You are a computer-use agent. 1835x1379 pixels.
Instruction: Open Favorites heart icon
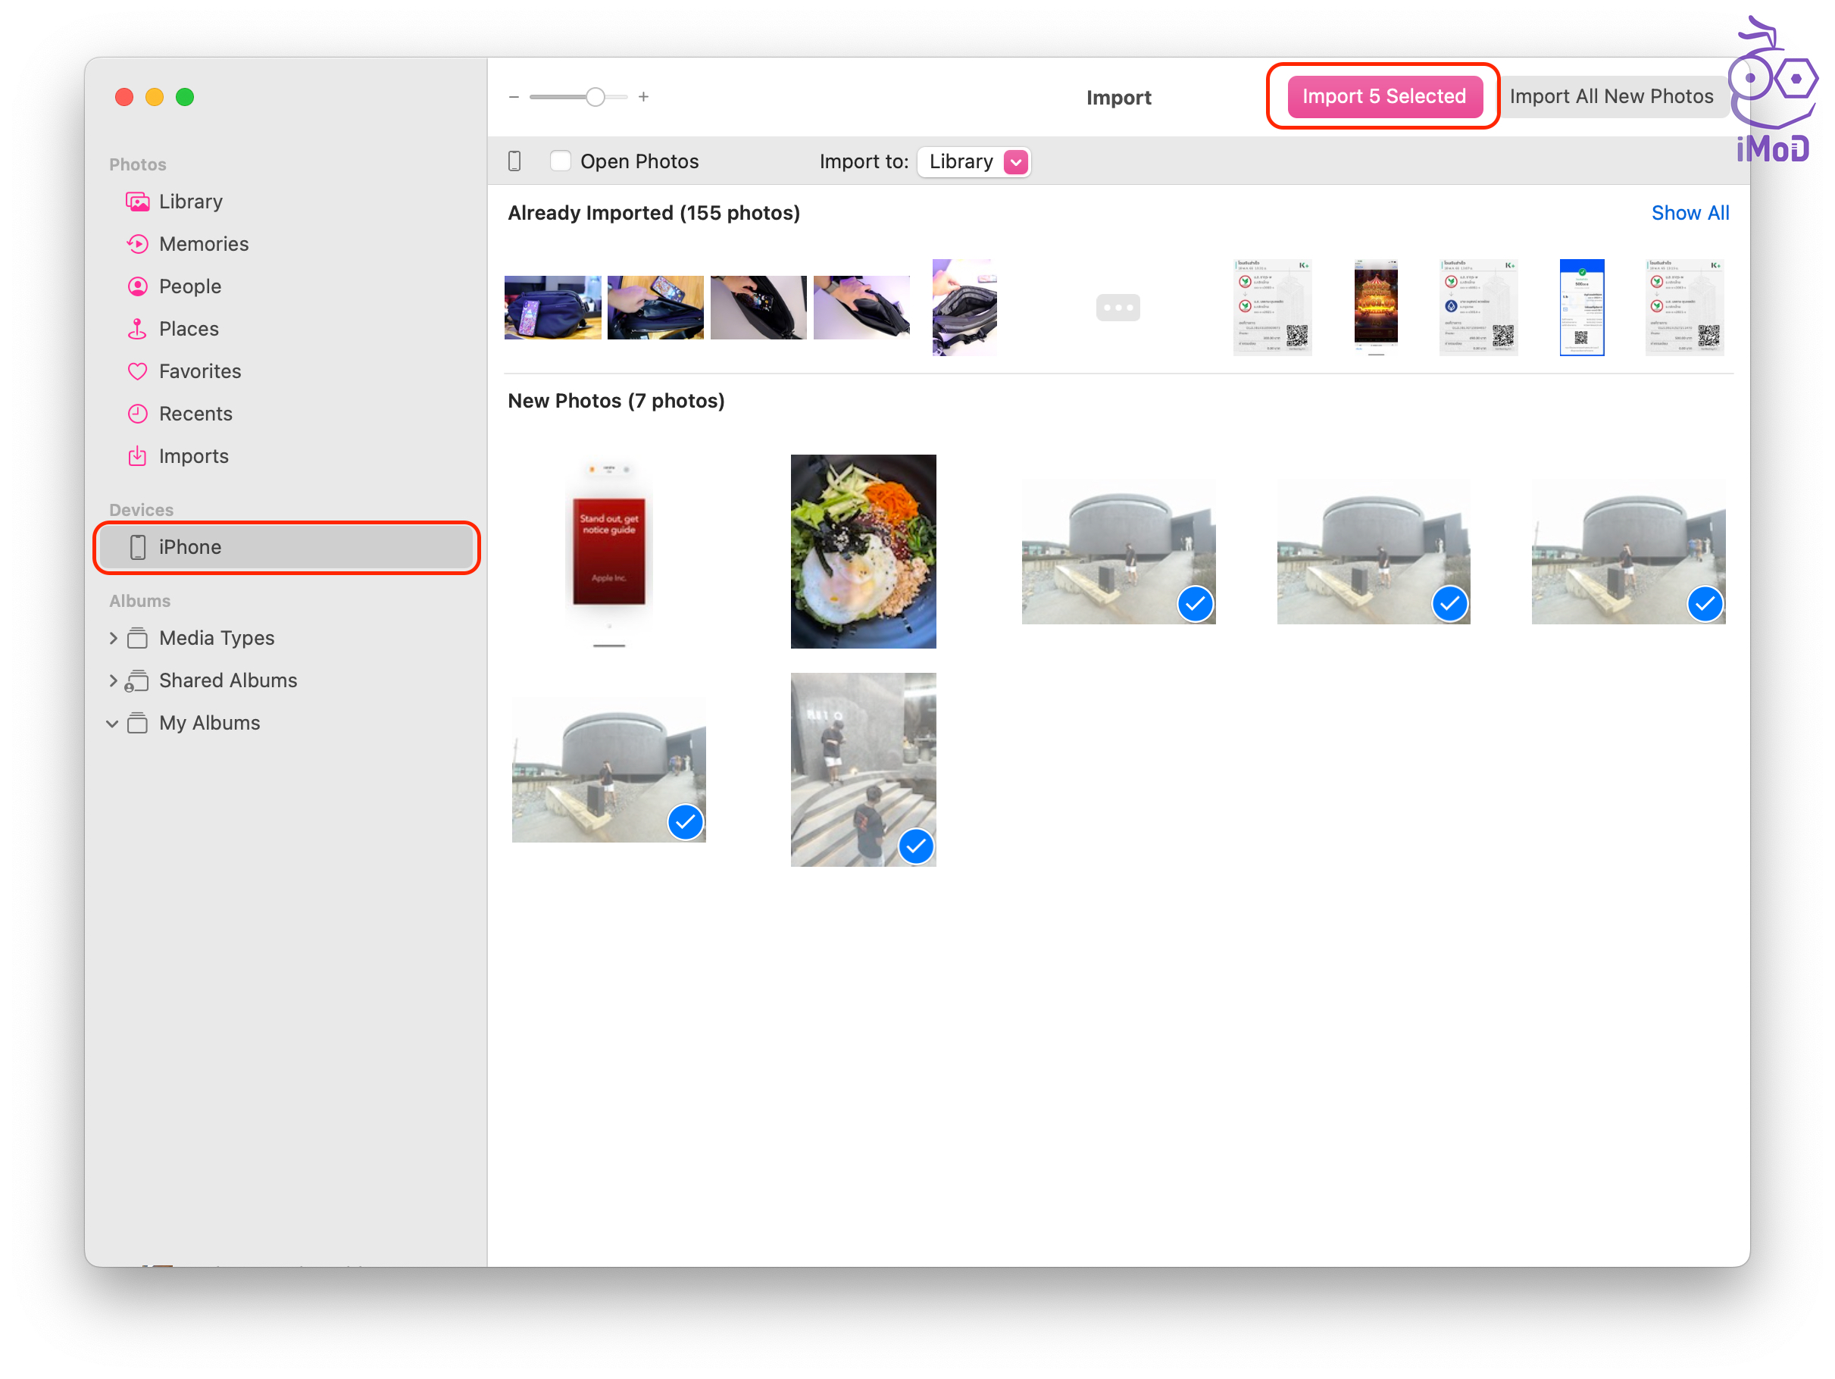[x=138, y=371]
